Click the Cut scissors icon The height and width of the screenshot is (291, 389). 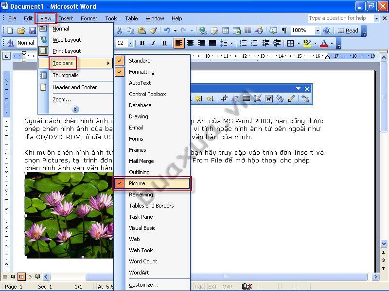pos(119,31)
